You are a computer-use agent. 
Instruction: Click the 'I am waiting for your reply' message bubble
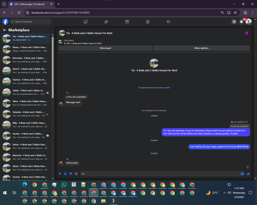(x=219, y=147)
